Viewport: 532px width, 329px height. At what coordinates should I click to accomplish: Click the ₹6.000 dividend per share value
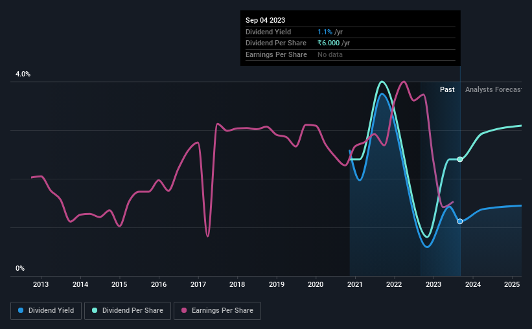click(x=329, y=43)
